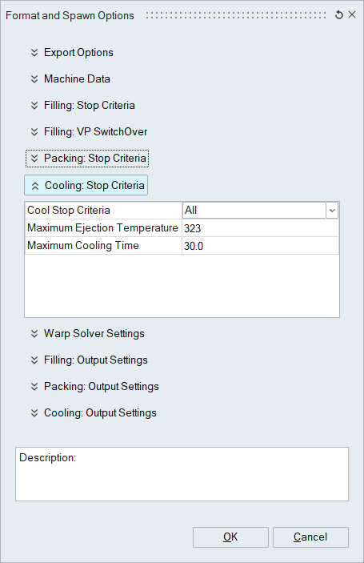Image resolution: width=364 pixels, height=563 pixels.
Task: Collapse Cooling: Stop Criteria section
Action: [x=86, y=185]
